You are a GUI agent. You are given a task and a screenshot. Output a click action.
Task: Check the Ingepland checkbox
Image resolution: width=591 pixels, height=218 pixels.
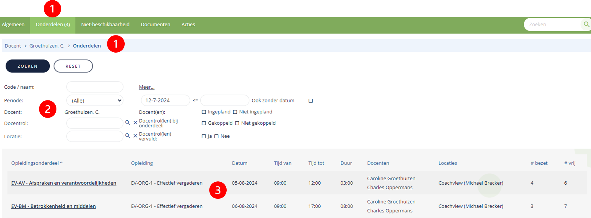coord(204,112)
